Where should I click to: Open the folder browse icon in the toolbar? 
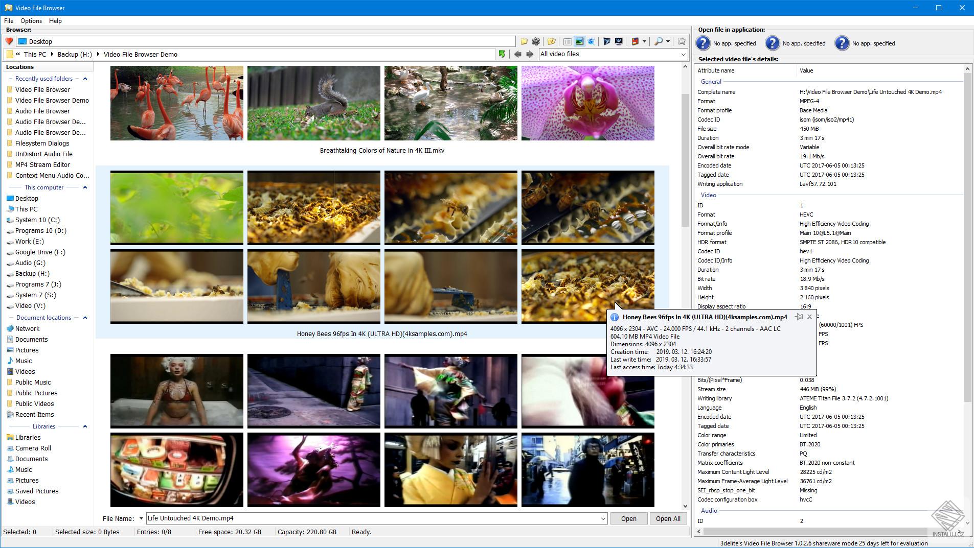(x=525, y=41)
